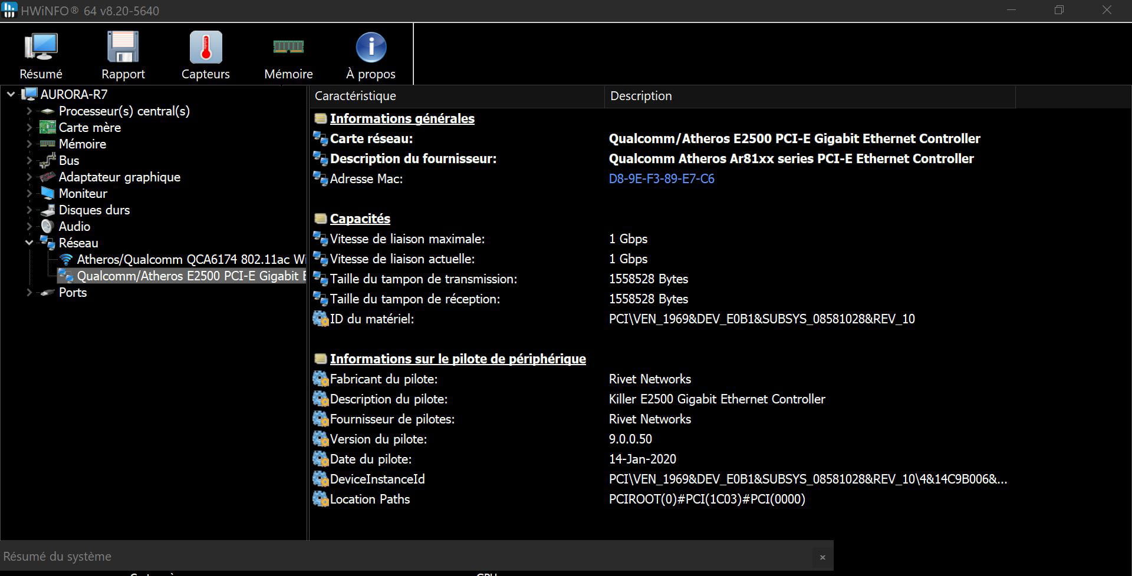Click the Ports connector icon
1132x576 pixels.
pos(47,293)
